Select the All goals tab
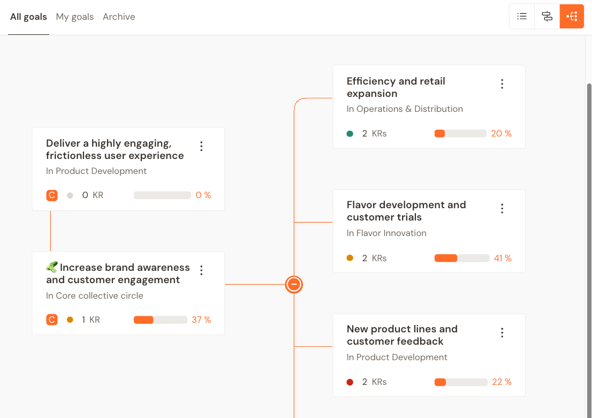The width and height of the screenshot is (592, 418). 28,17
